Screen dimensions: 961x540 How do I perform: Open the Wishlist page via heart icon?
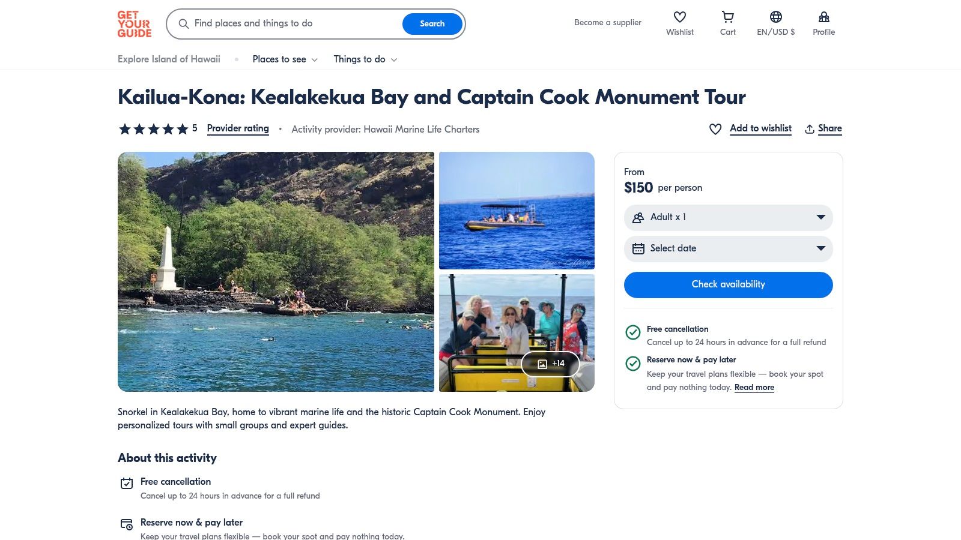(679, 17)
